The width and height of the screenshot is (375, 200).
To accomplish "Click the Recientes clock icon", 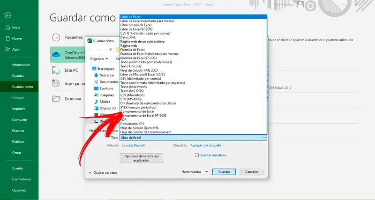I will point(56,37).
